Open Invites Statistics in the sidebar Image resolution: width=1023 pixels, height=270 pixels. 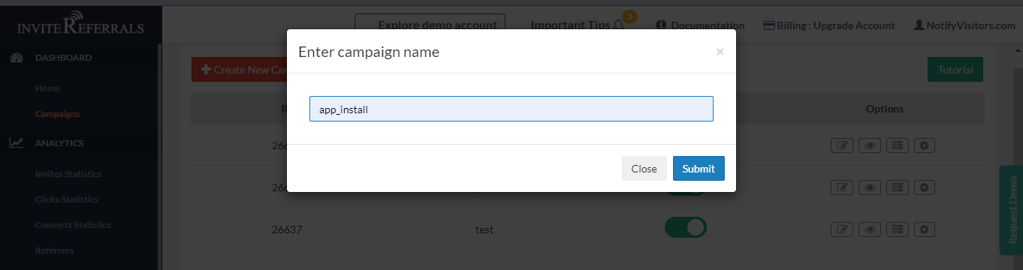[x=68, y=174]
